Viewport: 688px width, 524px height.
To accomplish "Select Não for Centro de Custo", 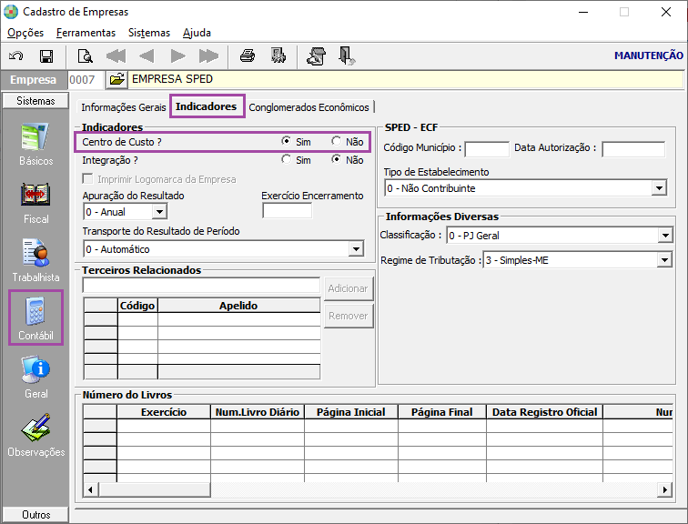I will pyautogui.click(x=337, y=141).
